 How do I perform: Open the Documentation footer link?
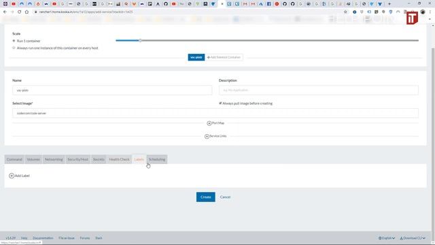(43, 238)
